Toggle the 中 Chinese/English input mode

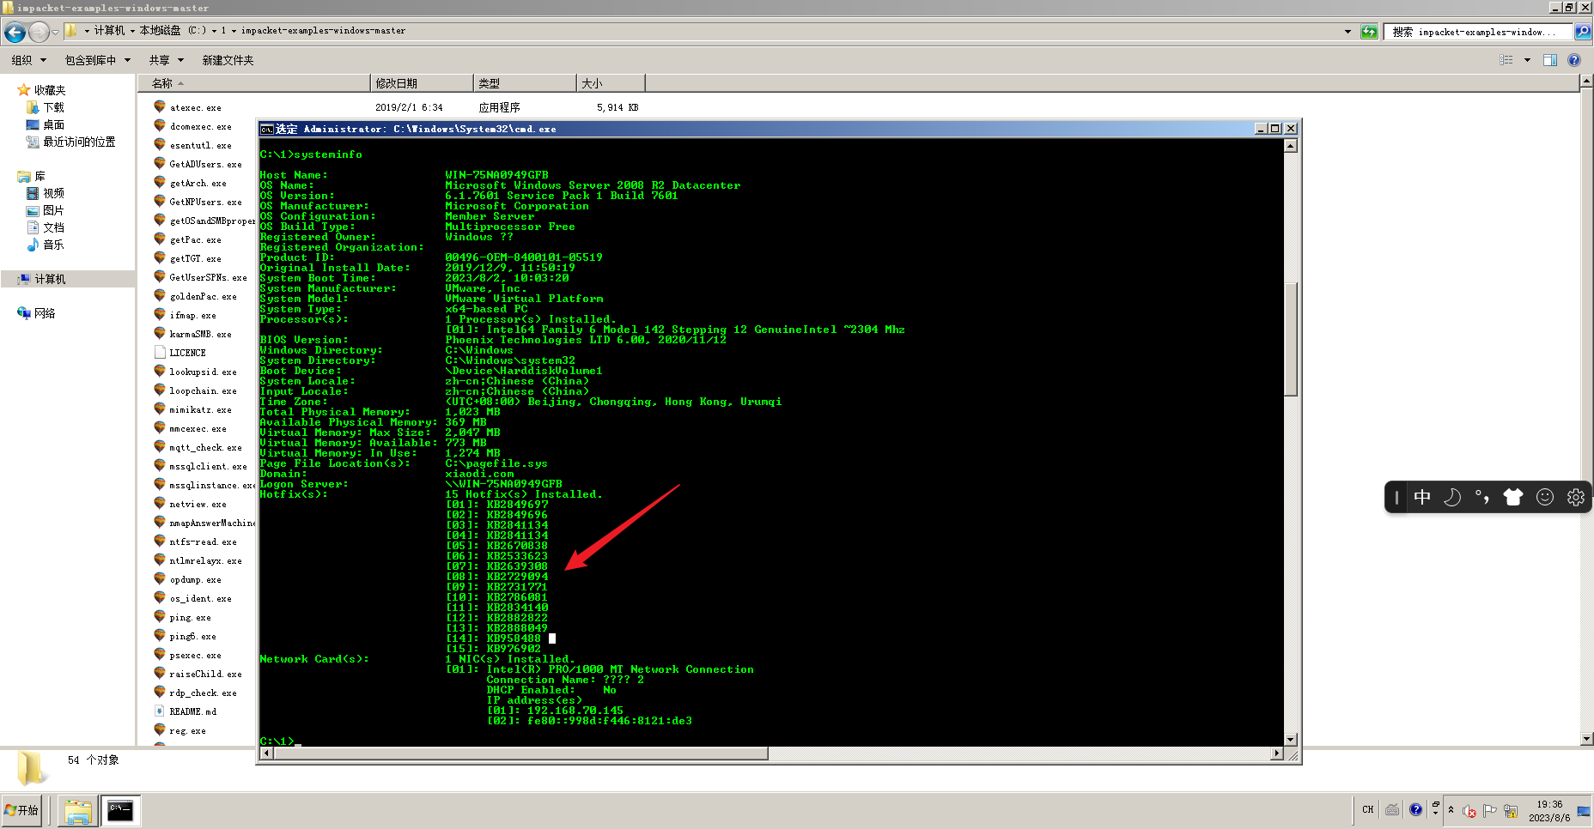pyautogui.click(x=1422, y=498)
